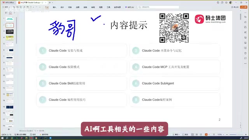249x140 pixels.
Task: Switch to slides thumbnail view in panel
Action: pos(11,13)
